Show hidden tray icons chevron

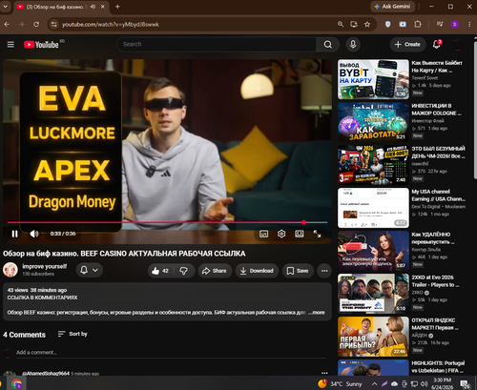(374, 384)
